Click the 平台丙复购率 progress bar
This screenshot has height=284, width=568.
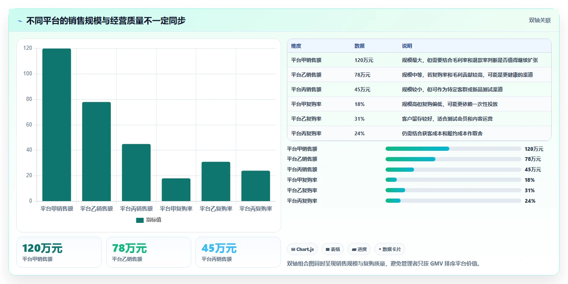click(453, 201)
